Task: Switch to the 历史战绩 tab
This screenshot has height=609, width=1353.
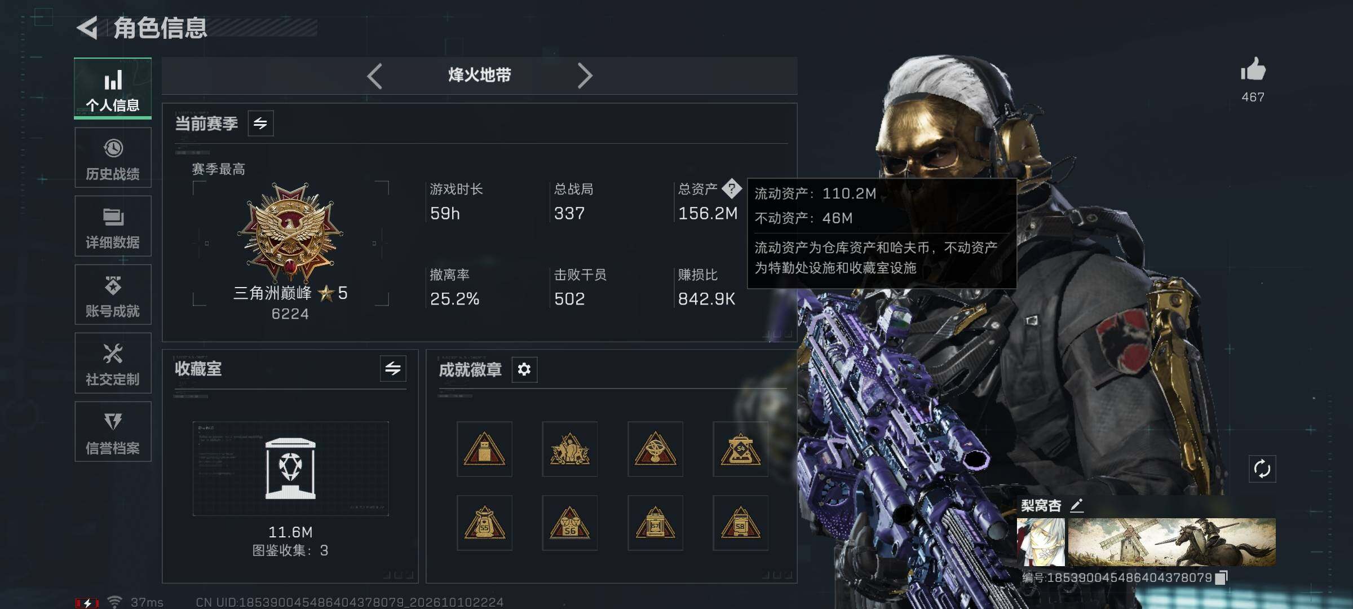Action: (113, 157)
